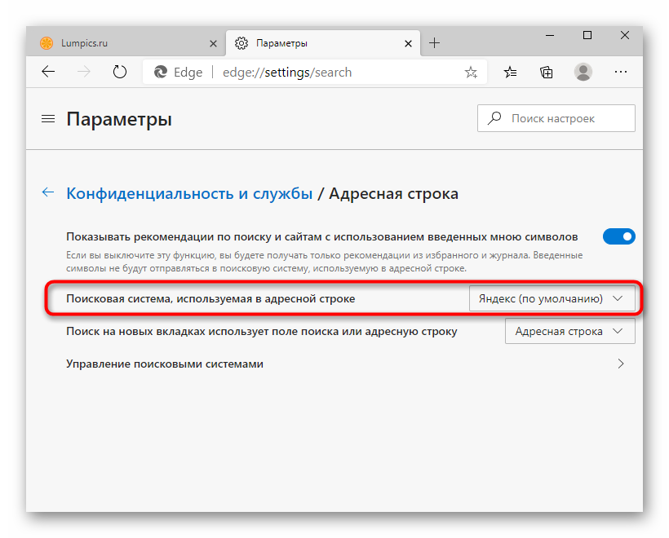Reload the page with refresh icon

click(119, 72)
